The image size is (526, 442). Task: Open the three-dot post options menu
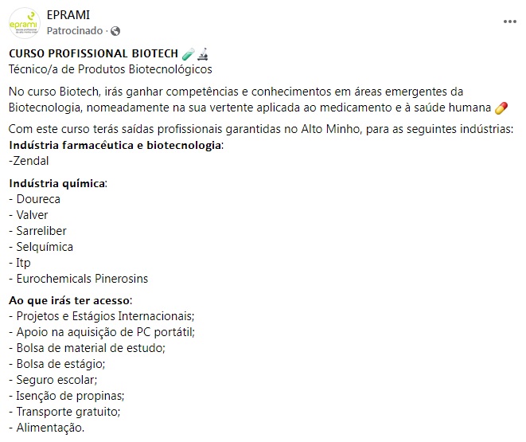click(x=509, y=22)
